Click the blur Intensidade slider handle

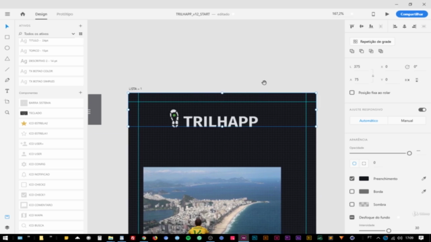point(389,231)
